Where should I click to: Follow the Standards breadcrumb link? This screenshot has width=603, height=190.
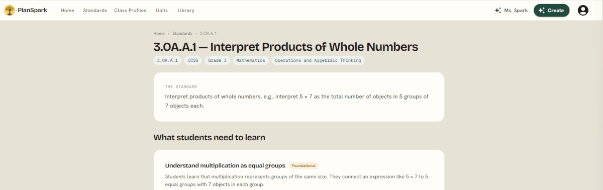click(x=182, y=33)
